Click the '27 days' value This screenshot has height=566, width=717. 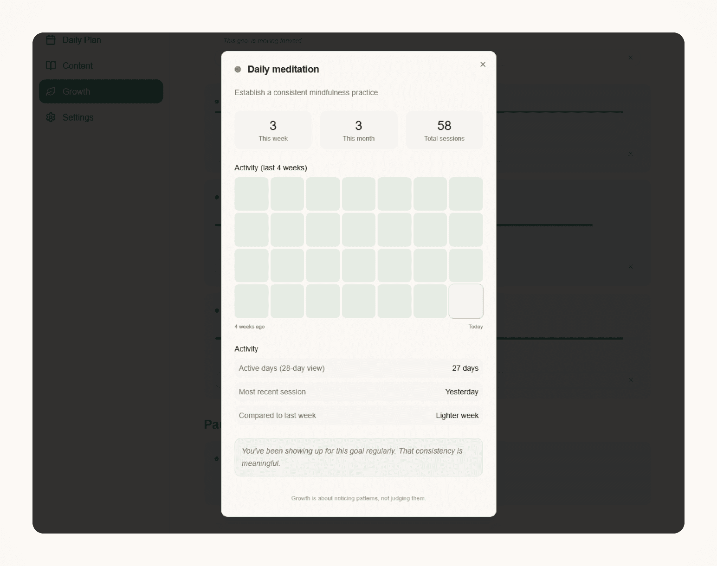[x=465, y=368]
